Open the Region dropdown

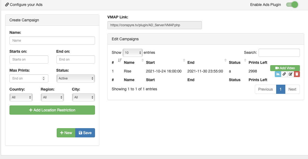pyautogui.click(x=52, y=97)
